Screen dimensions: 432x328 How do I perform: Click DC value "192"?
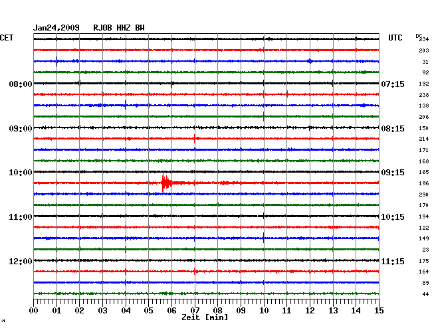pyautogui.click(x=424, y=84)
